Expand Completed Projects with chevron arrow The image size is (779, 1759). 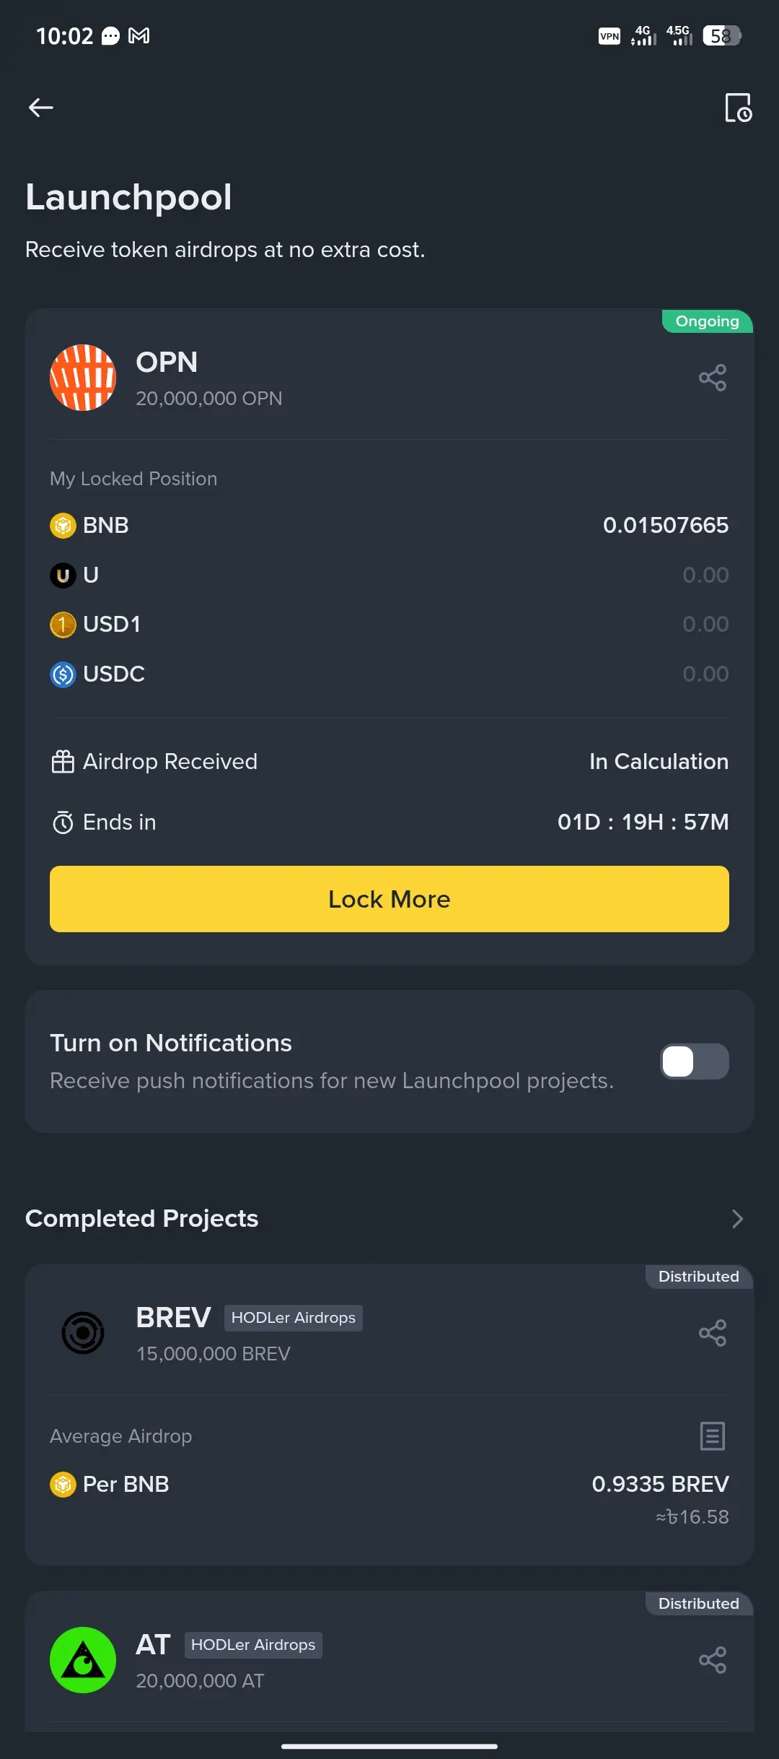pyautogui.click(x=737, y=1219)
